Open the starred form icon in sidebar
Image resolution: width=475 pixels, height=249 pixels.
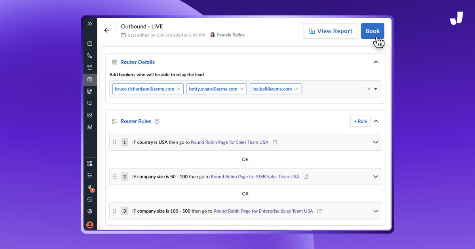[90, 91]
